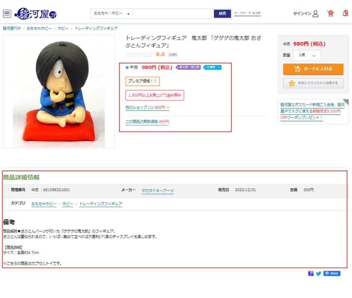The width and height of the screenshot is (352, 298).
Task: Click the 980円 (税込) price in cart box
Action: [309, 44]
